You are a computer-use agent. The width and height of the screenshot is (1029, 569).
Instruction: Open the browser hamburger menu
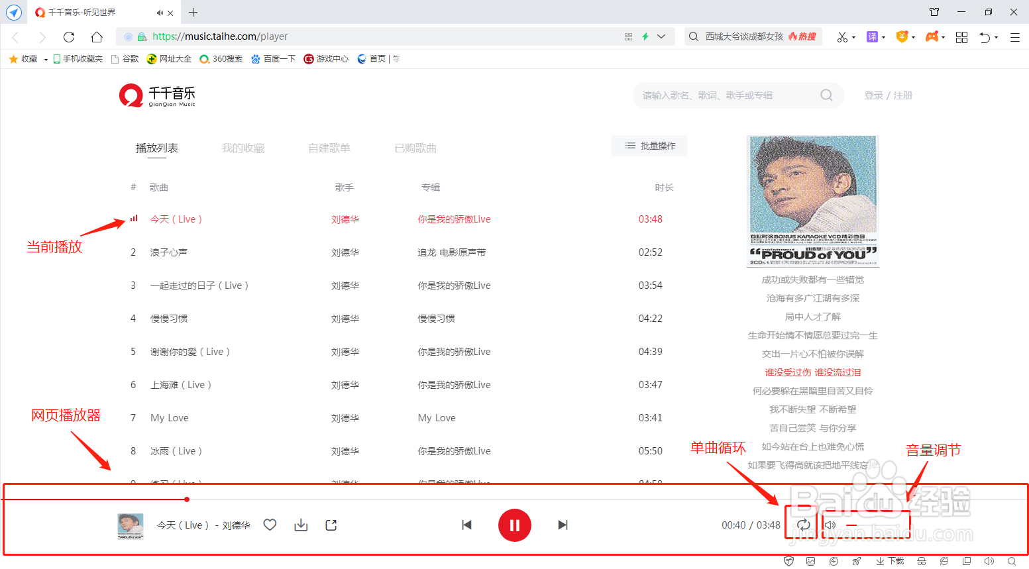pos(1014,37)
